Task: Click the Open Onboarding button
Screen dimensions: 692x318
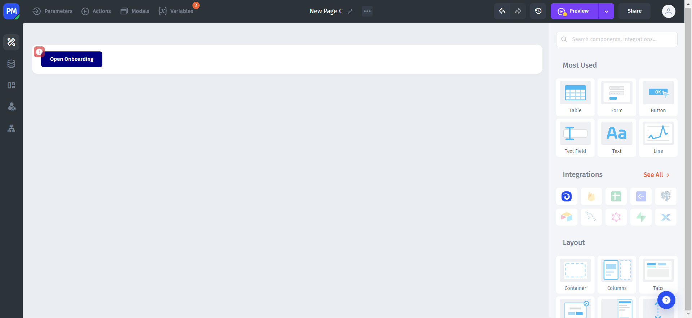Action: pyautogui.click(x=72, y=59)
